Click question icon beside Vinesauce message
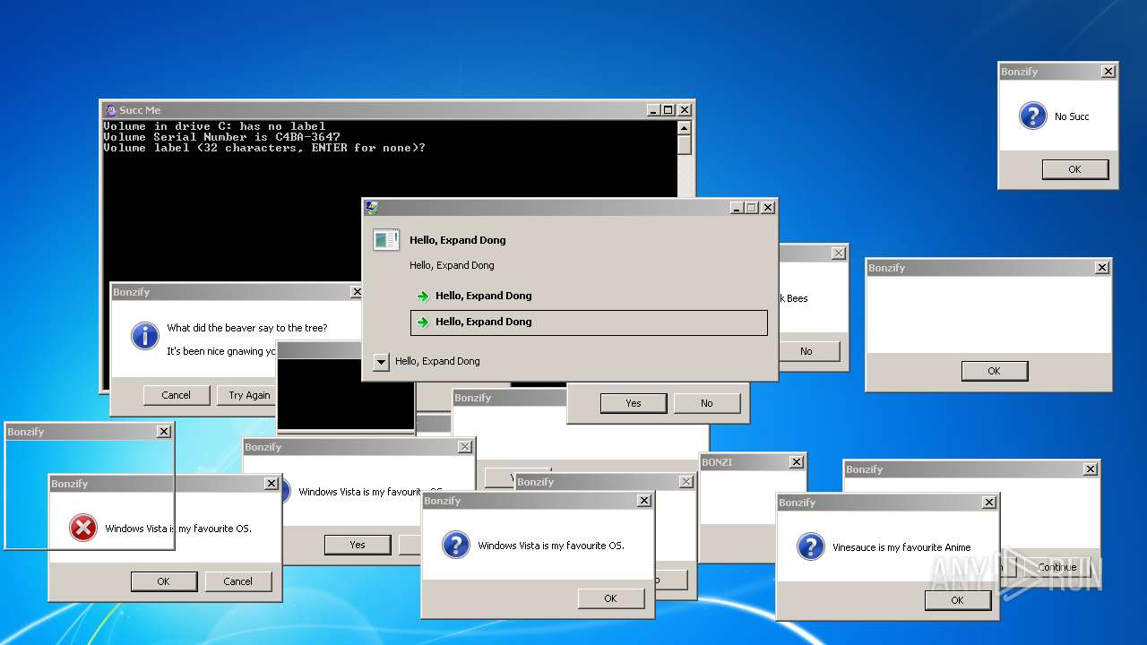1147x645 pixels. coord(810,546)
